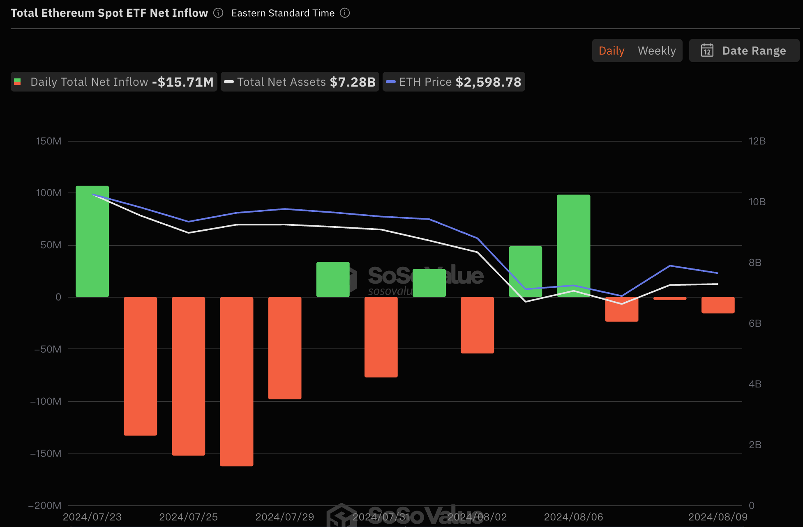Toggle ETH Price series visibility
The height and width of the screenshot is (527, 803).
pos(454,82)
